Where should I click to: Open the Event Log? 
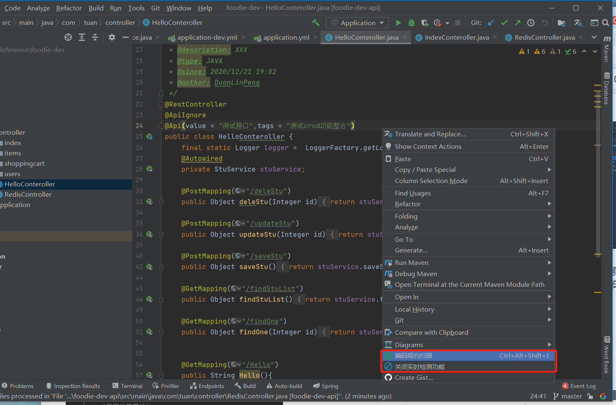579,386
